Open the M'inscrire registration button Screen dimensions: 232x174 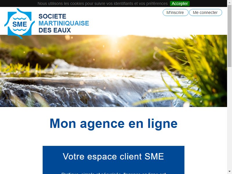(x=175, y=12)
